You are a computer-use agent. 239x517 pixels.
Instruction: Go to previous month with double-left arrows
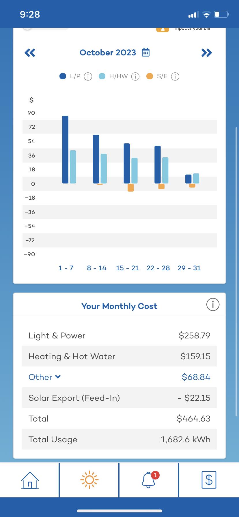point(30,53)
